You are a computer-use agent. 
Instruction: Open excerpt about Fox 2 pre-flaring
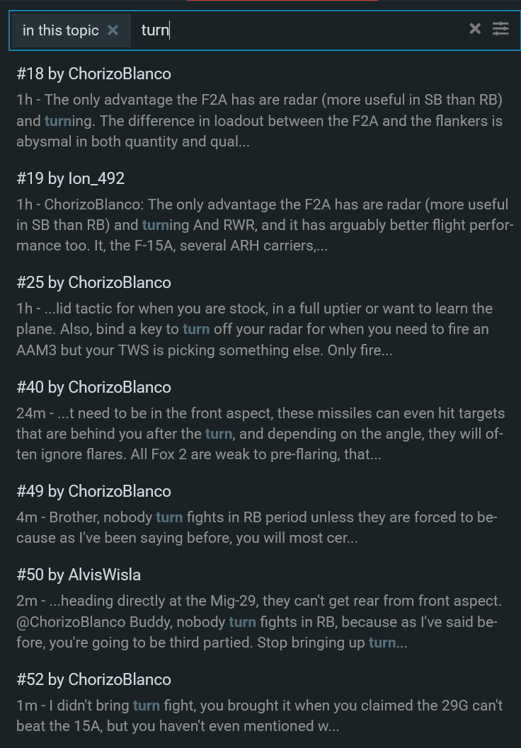[259, 434]
